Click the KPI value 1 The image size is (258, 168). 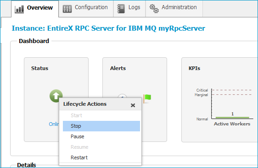232,114
